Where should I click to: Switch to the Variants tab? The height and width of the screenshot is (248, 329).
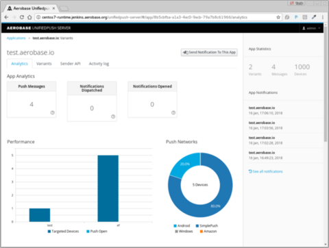click(x=44, y=64)
